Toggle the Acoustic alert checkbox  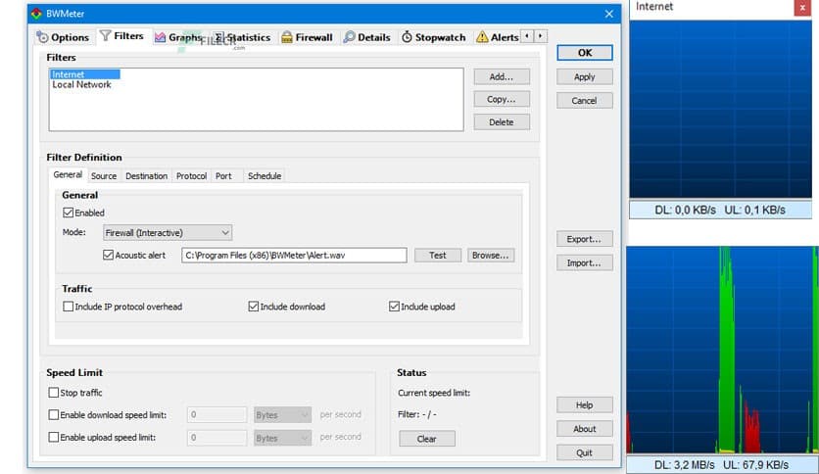tap(108, 255)
